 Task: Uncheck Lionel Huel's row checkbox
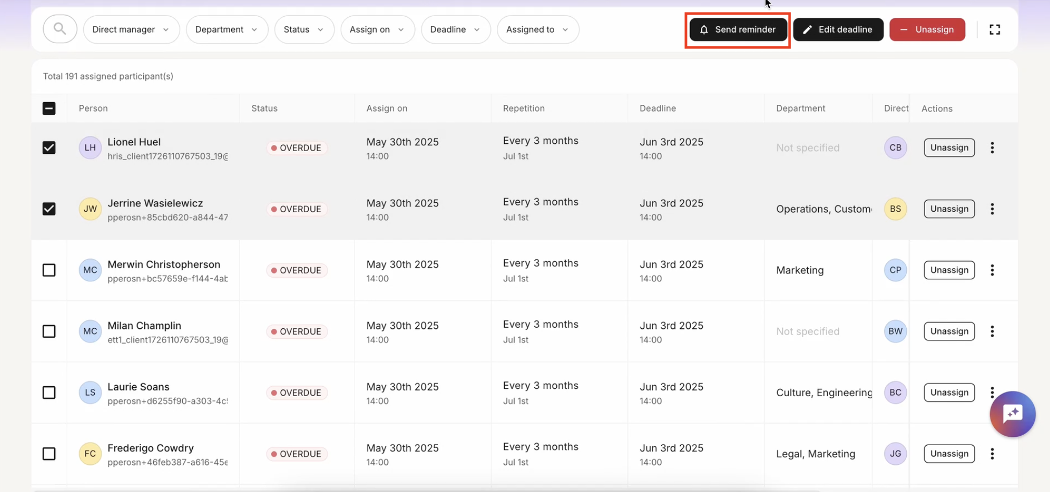click(49, 148)
